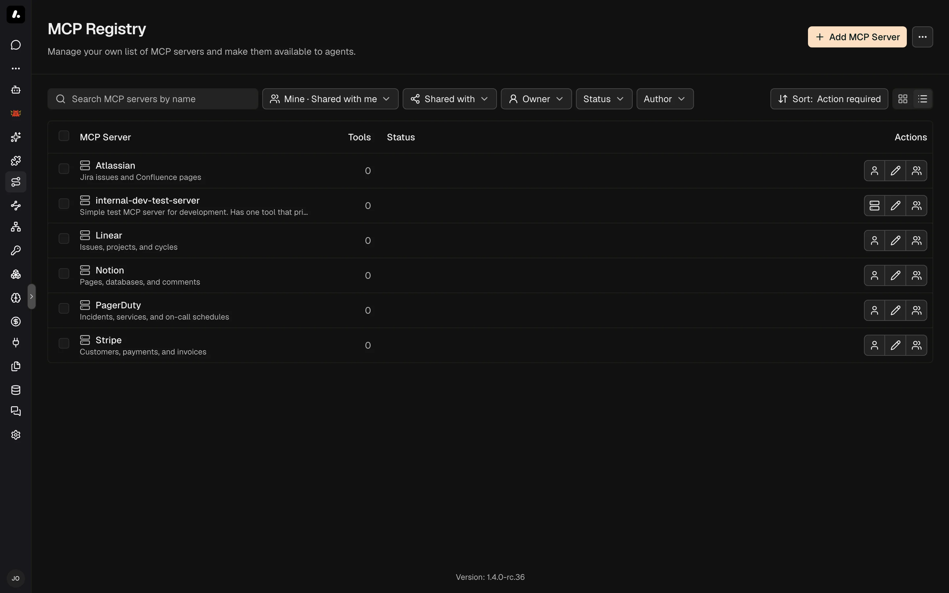Switch to list view layout
The image size is (949, 593).
coord(923,99)
